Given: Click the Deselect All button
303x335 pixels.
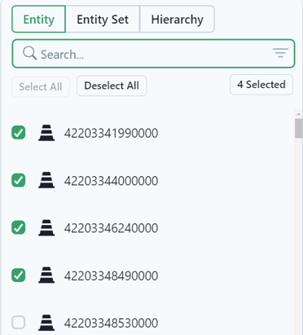Looking at the screenshot, I should pyautogui.click(x=112, y=86).
